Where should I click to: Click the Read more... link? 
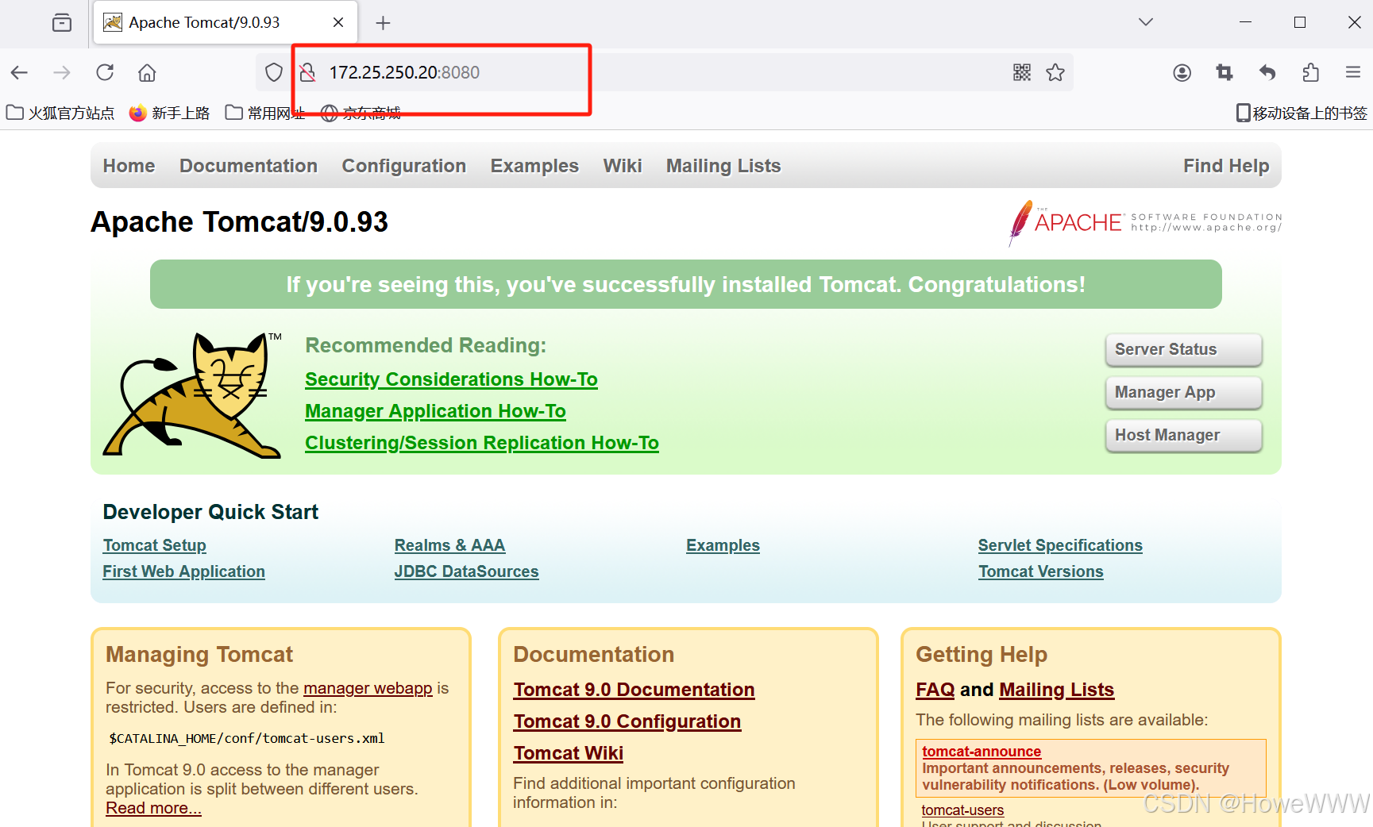click(153, 808)
